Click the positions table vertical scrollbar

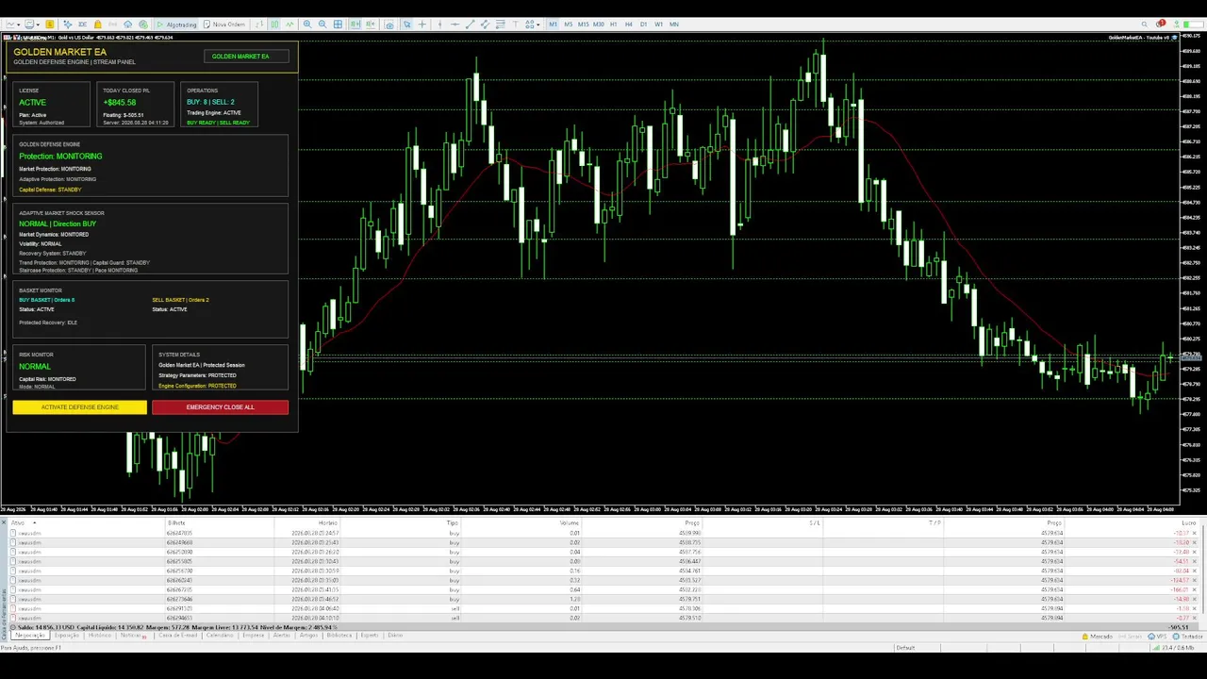1203,571
